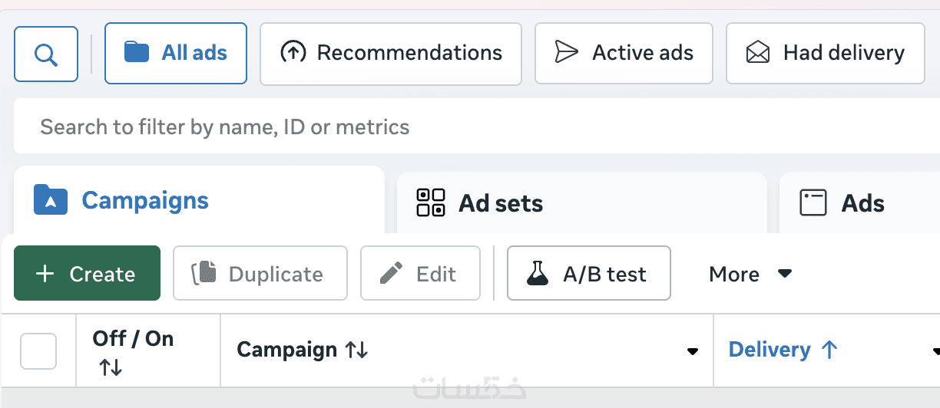Click the Had delivery envelope icon
The height and width of the screenshot is (408, 940).
(x=758, y=53)
